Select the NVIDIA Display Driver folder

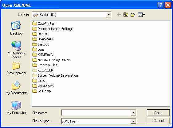click(51, 60)
